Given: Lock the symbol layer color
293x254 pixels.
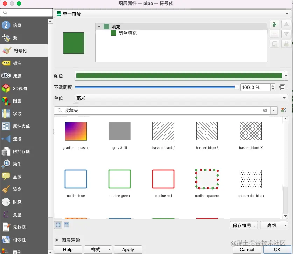Looking at the screenshot, I should coord(286,44).
